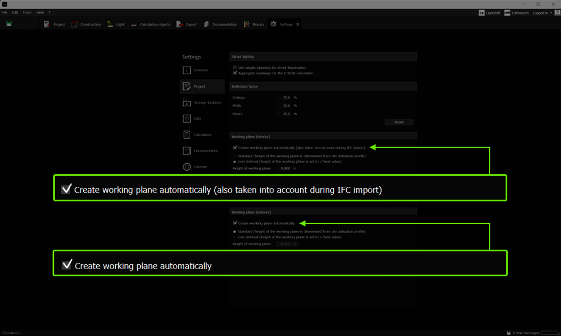Select interior Standard working plane radio option
Screen dimensions: 561x336
coord(235,156)
